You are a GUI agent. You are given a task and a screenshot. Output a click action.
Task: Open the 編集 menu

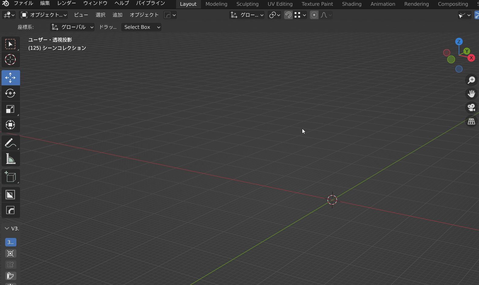pos(45,3)
